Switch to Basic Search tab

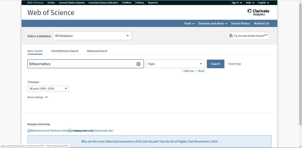pyautogui.click(x=35, y=51)
